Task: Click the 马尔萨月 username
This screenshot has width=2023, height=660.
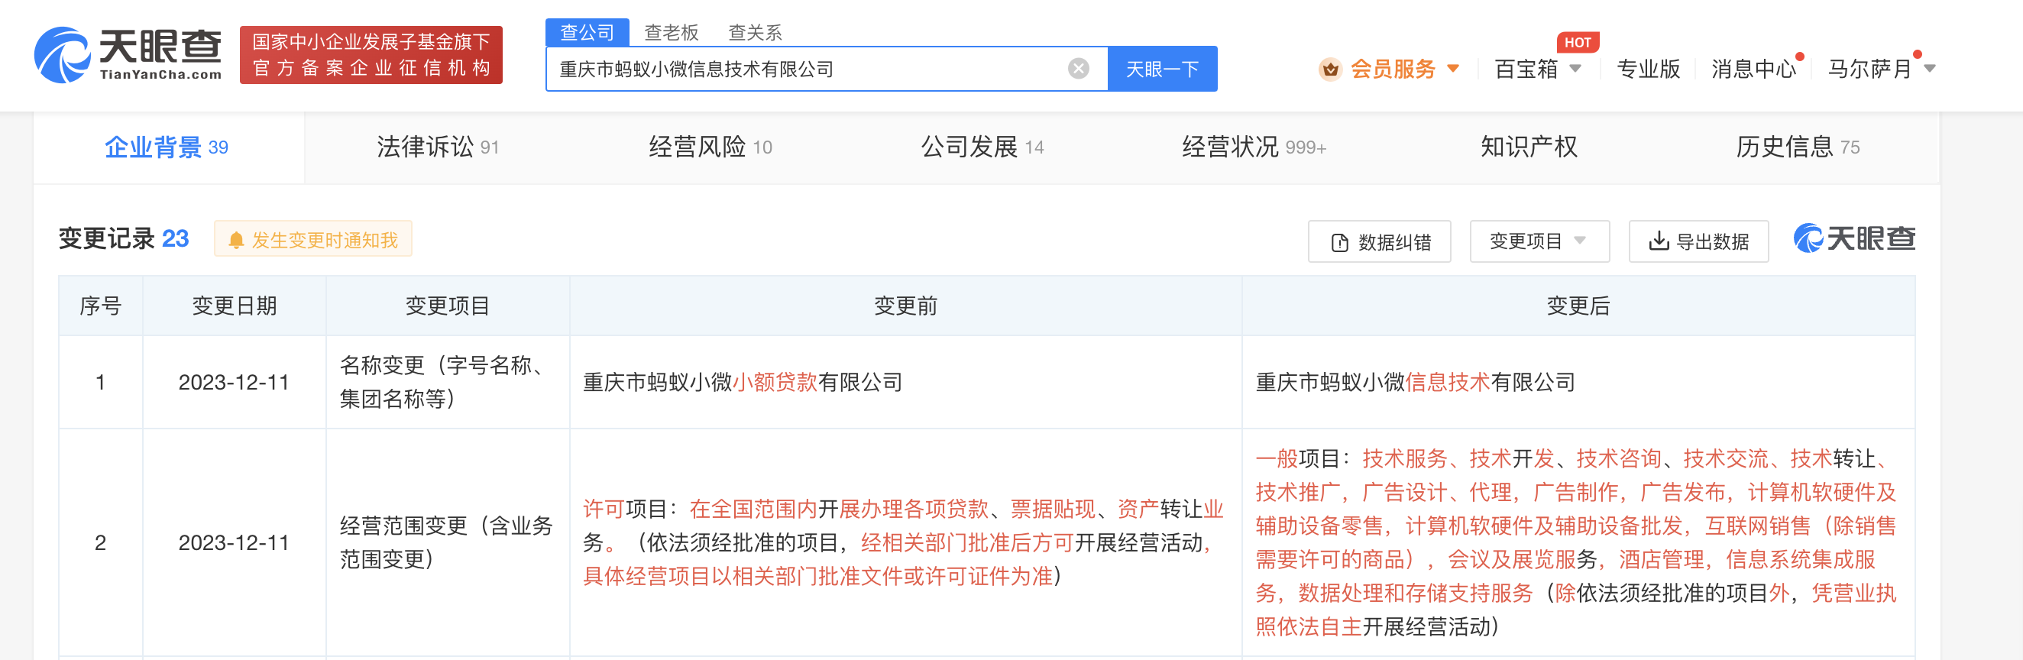Action: pos(1869,69)
